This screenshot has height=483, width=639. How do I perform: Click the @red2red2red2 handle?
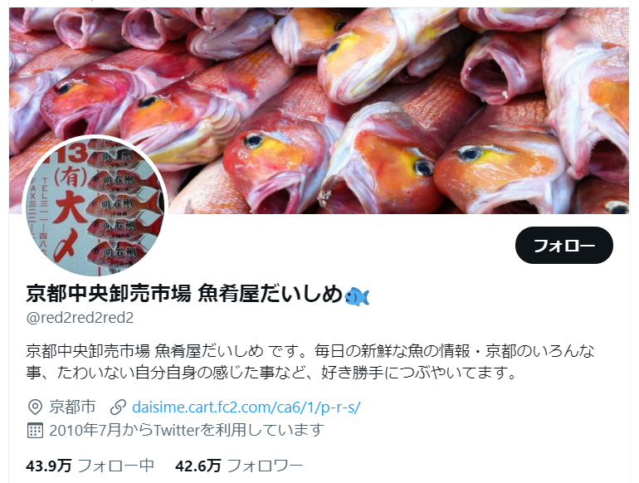click(80, 318)
